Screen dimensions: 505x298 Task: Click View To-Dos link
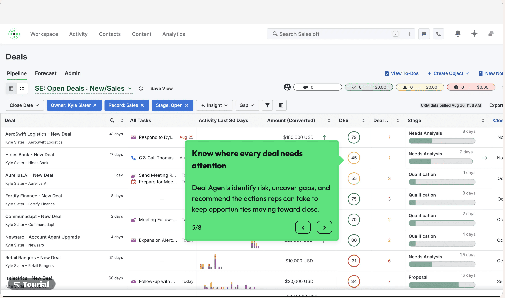pos(402,73)
